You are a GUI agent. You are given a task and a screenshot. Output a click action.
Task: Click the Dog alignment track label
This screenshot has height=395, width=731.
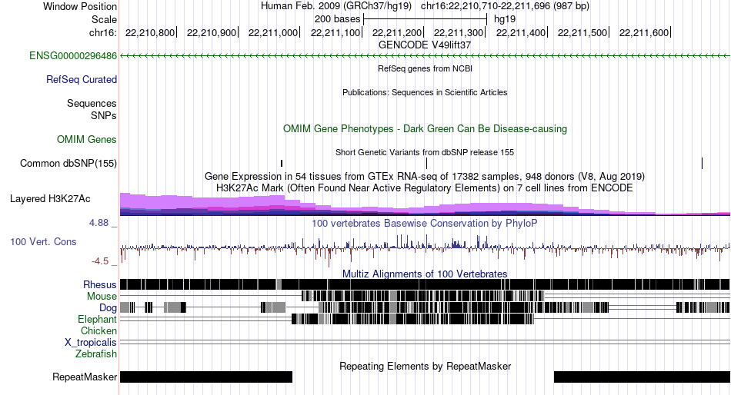[108, 308]
